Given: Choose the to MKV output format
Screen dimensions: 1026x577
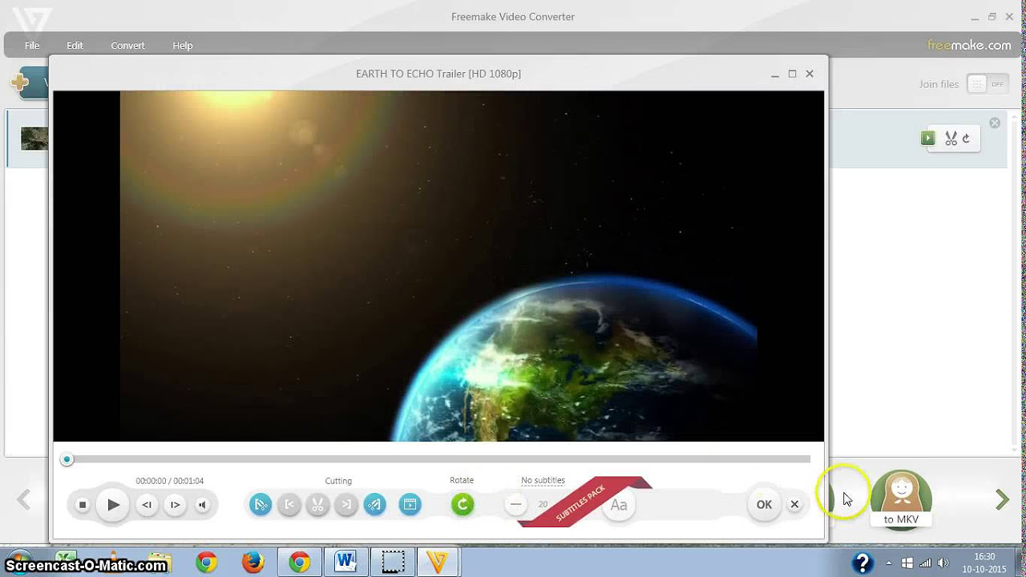Looking at the screenshot, I should (x=901, y=499).
